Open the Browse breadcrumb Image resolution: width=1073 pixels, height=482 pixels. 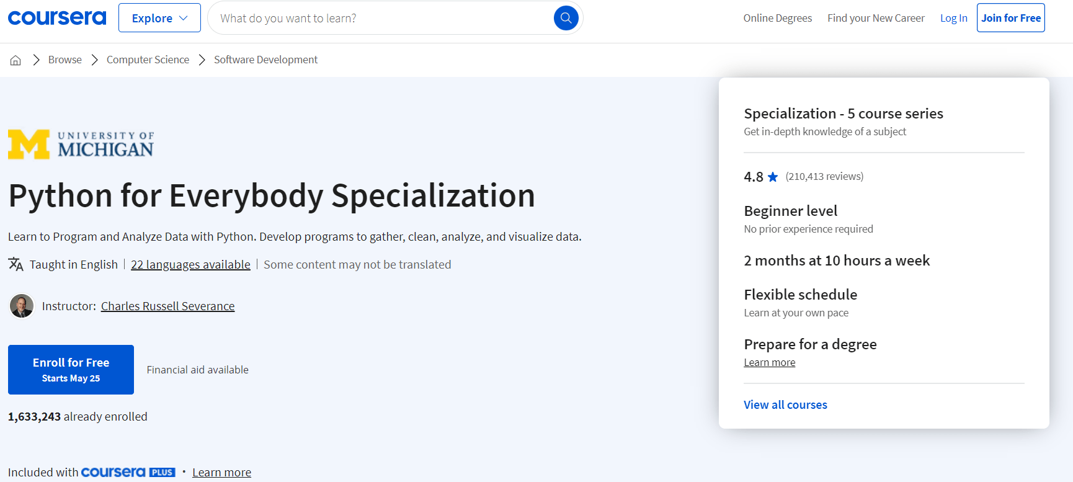[65, 60]
